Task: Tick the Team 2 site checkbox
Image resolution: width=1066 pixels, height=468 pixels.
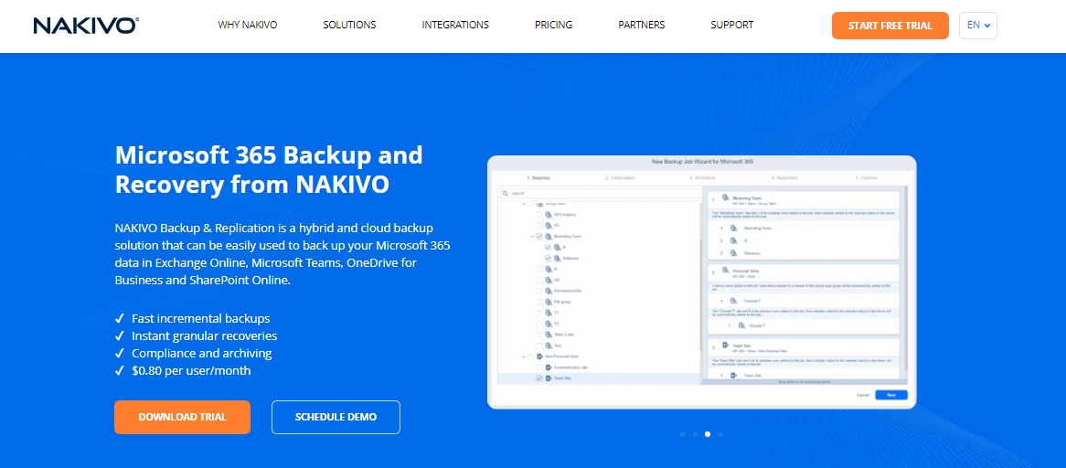Action: pyautogui.click(x=539, y=335)
